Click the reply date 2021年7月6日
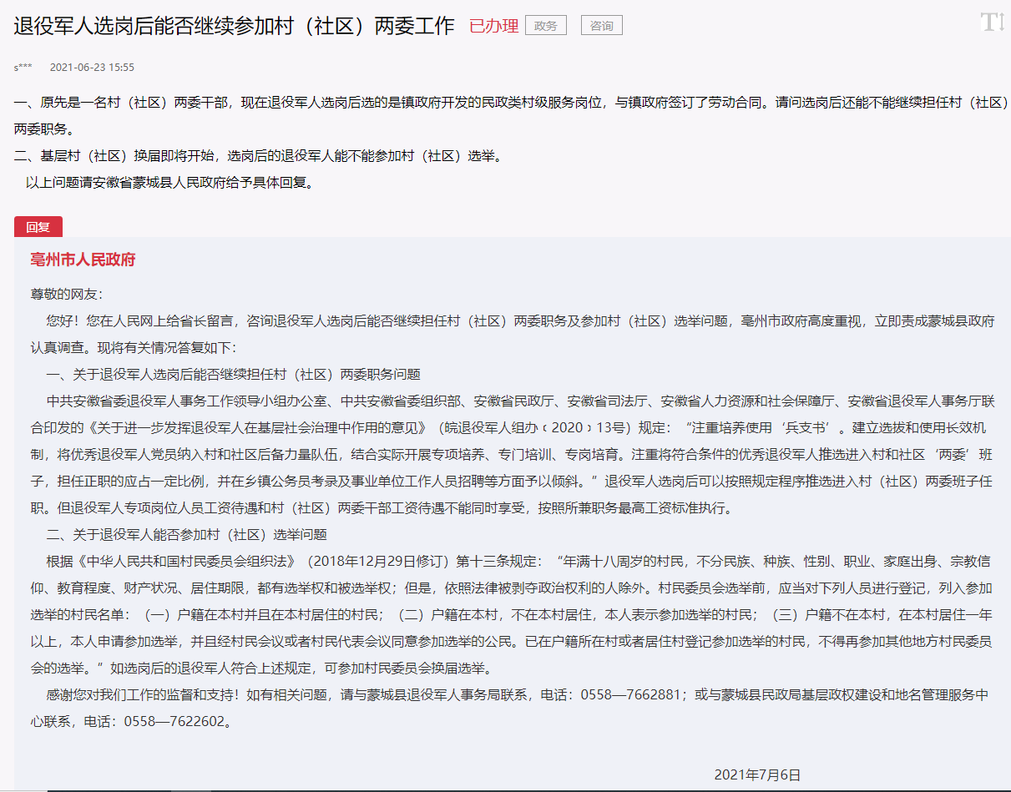 (x=757, y=774)
